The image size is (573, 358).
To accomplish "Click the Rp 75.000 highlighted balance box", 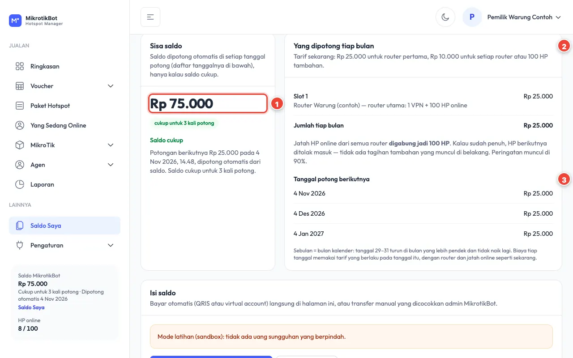I will [208, 103].
